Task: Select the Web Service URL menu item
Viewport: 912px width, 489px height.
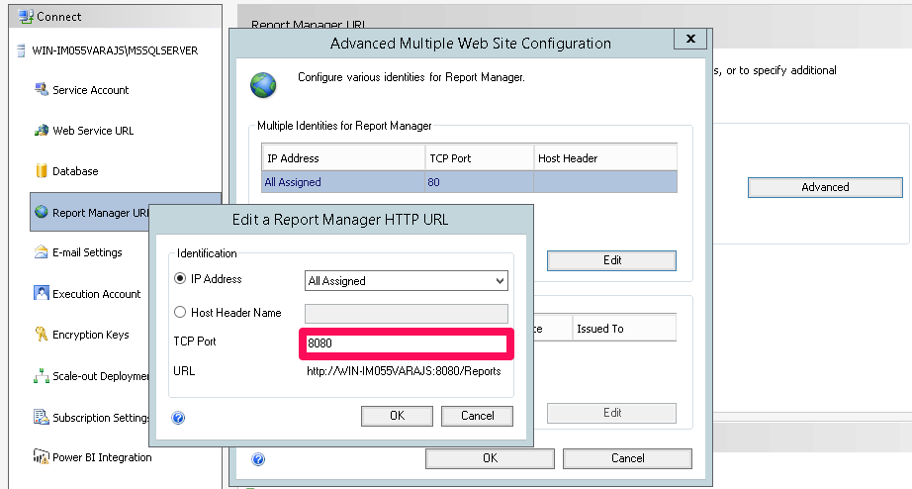Action: (93, 131)
